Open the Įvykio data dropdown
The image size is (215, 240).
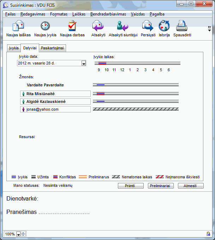[x=84, y=63]
